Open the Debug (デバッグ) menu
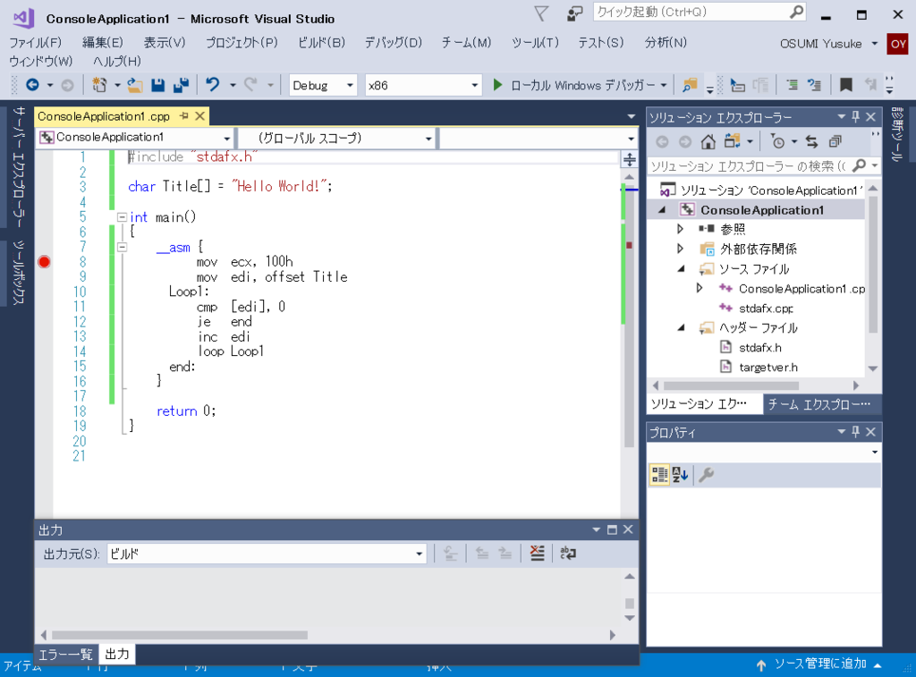916x677 pixels. [394, 43]
